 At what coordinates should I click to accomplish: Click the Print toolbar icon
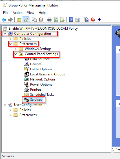[x=50, y=19]
